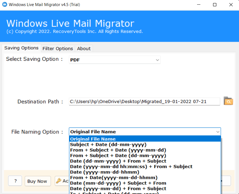Open the Saving Options tab
The height and width of the screenshot is (194, 239).
[21, 48]
